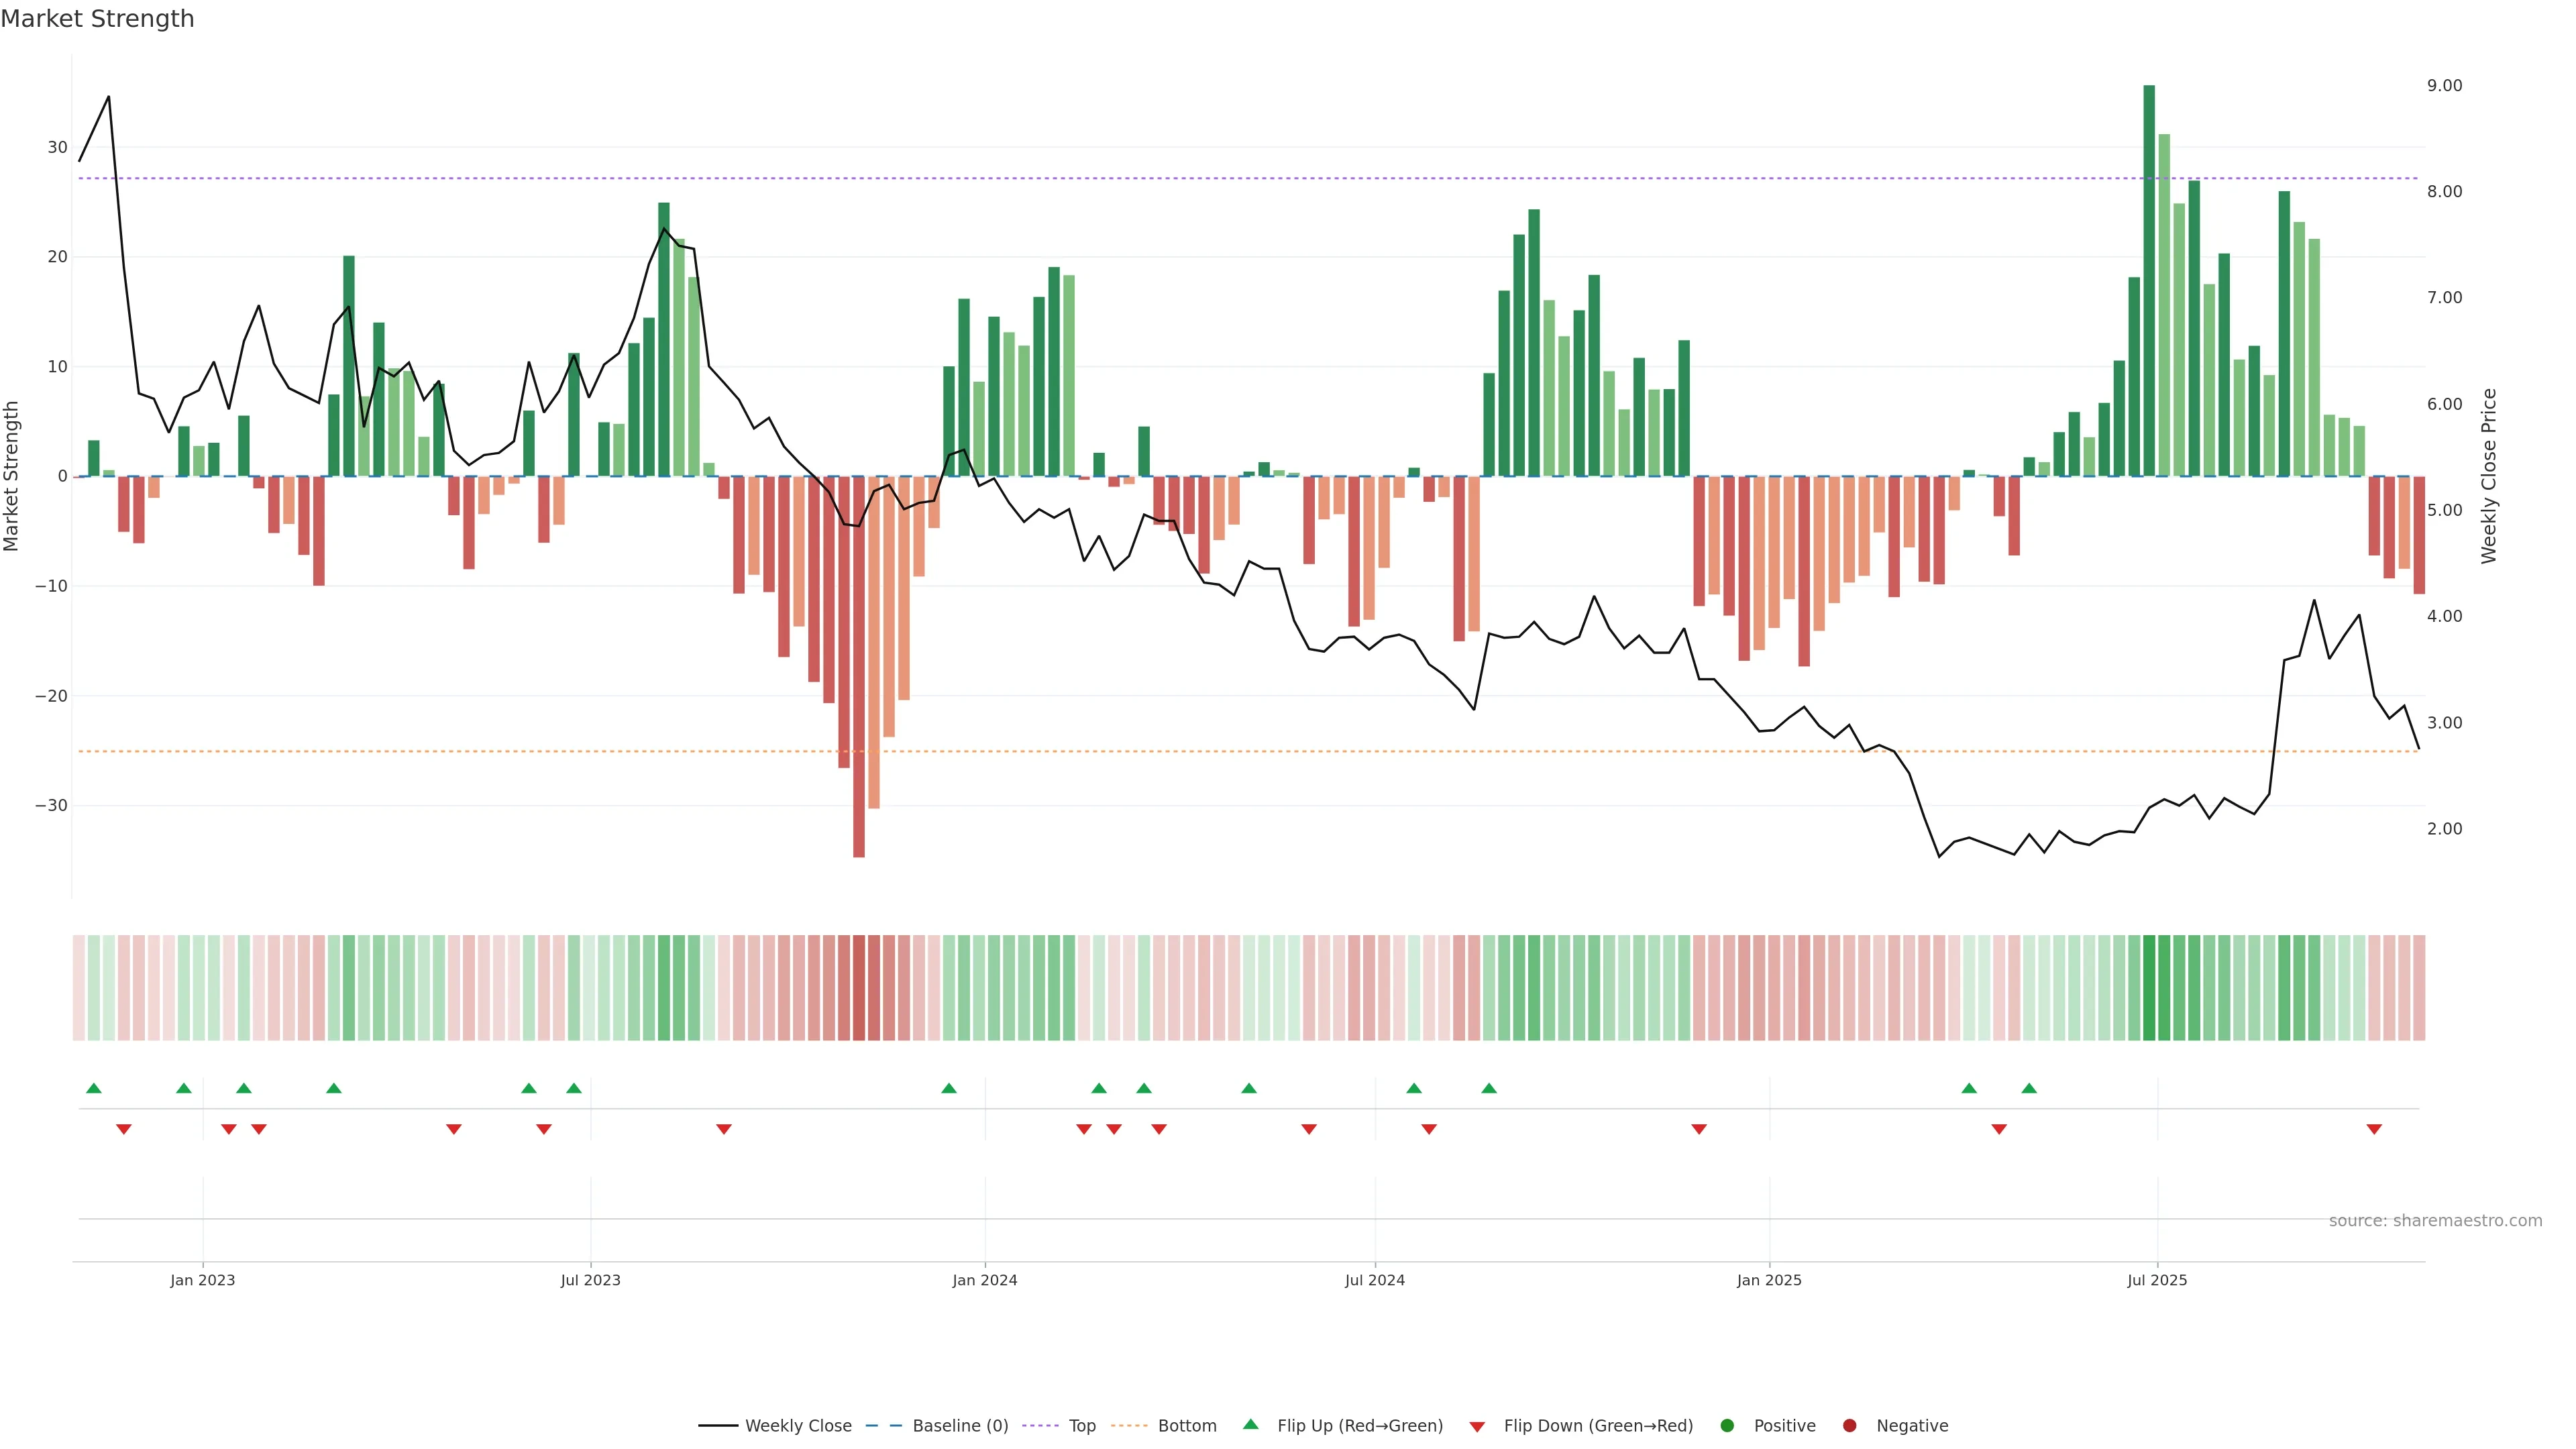
Task: Click the red Negative circle legend icon
Action: click(1849, 1426)
